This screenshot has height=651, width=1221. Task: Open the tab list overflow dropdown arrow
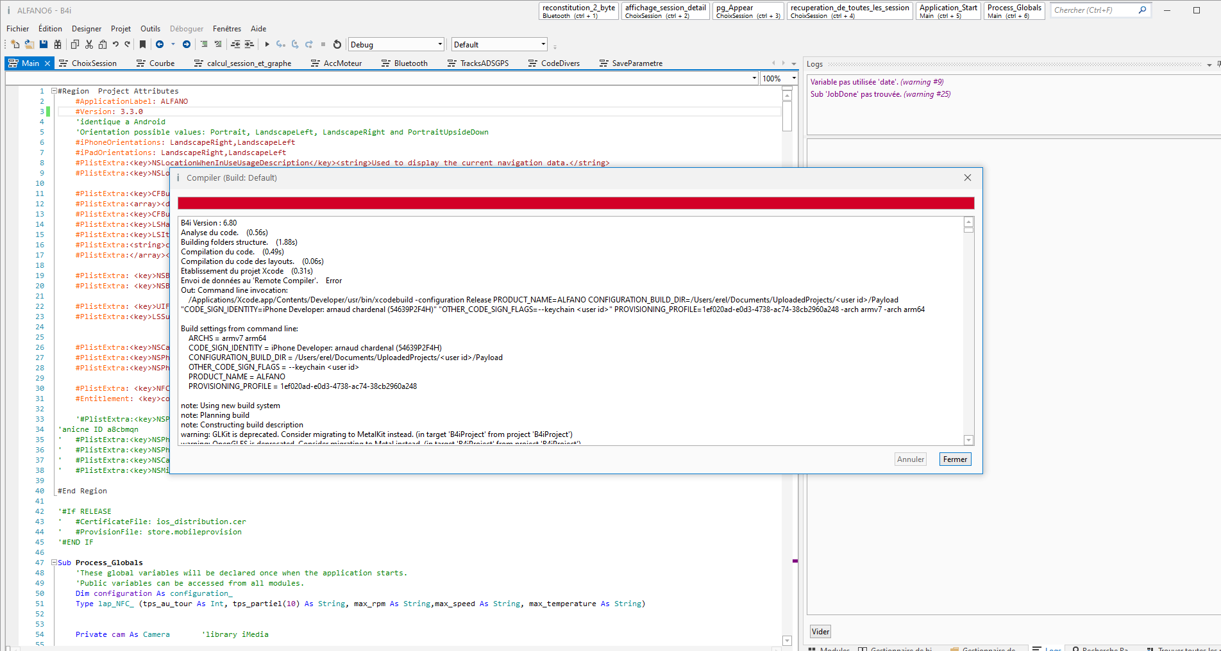pyautogui.click(x=794, y=63)
